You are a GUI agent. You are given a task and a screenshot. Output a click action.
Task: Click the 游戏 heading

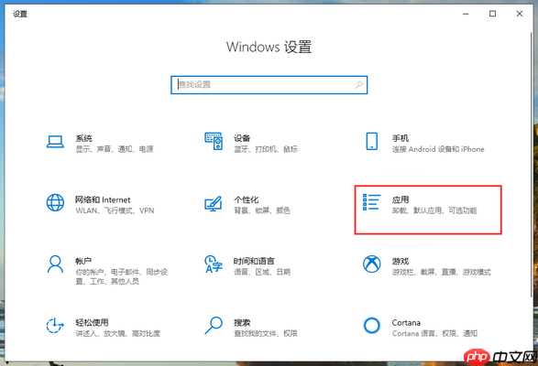pyautogui.click(x=401, y=261)
